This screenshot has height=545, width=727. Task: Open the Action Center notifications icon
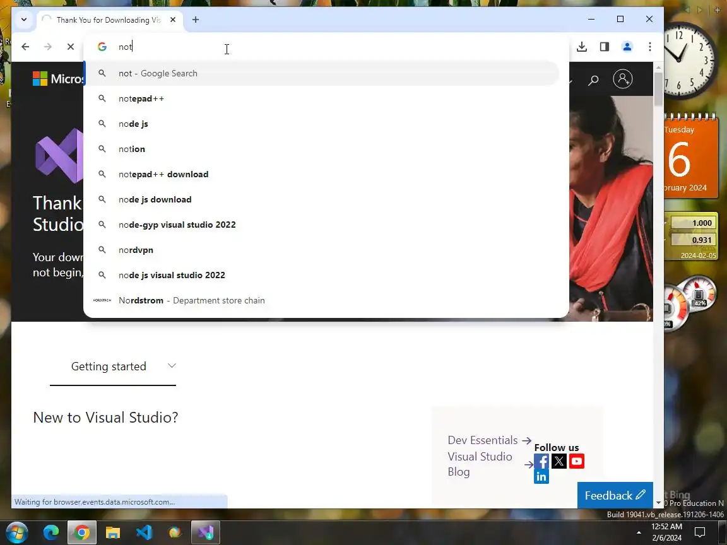[x=700, y=532]
